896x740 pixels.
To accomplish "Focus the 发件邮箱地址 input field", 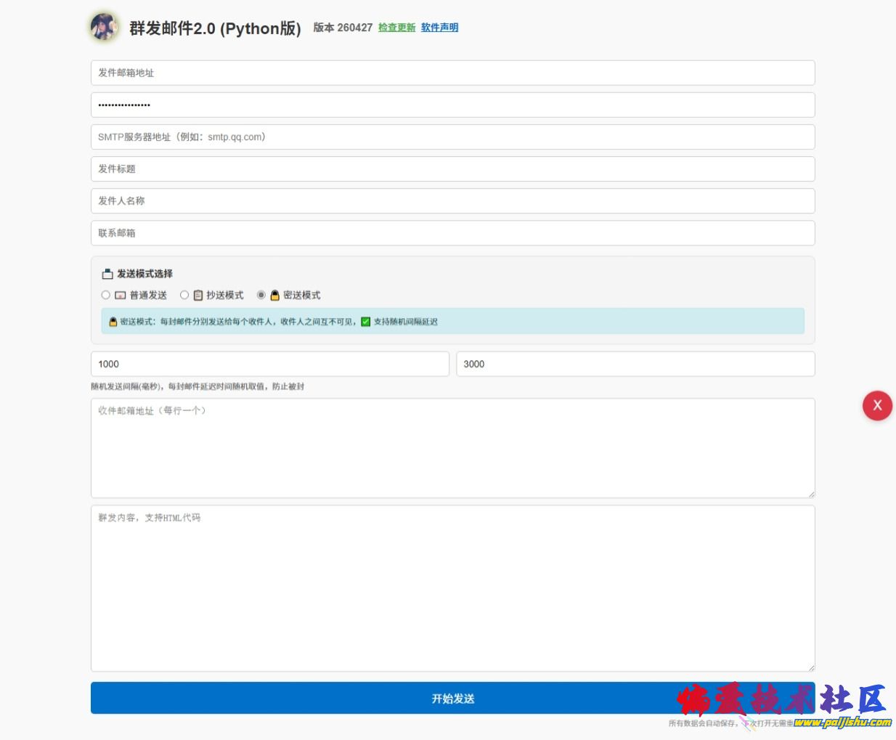I will [452, 73].
